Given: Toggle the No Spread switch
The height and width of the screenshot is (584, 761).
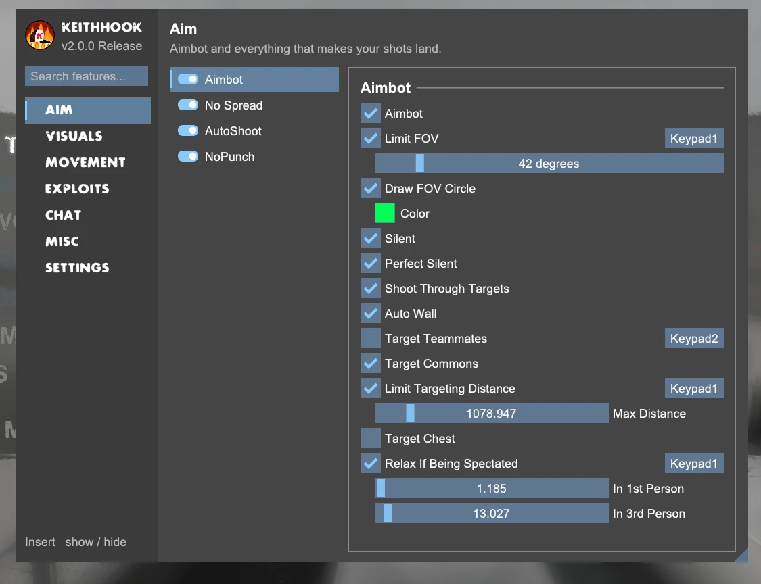Looking at the screenshot, I should coord(188,105).
